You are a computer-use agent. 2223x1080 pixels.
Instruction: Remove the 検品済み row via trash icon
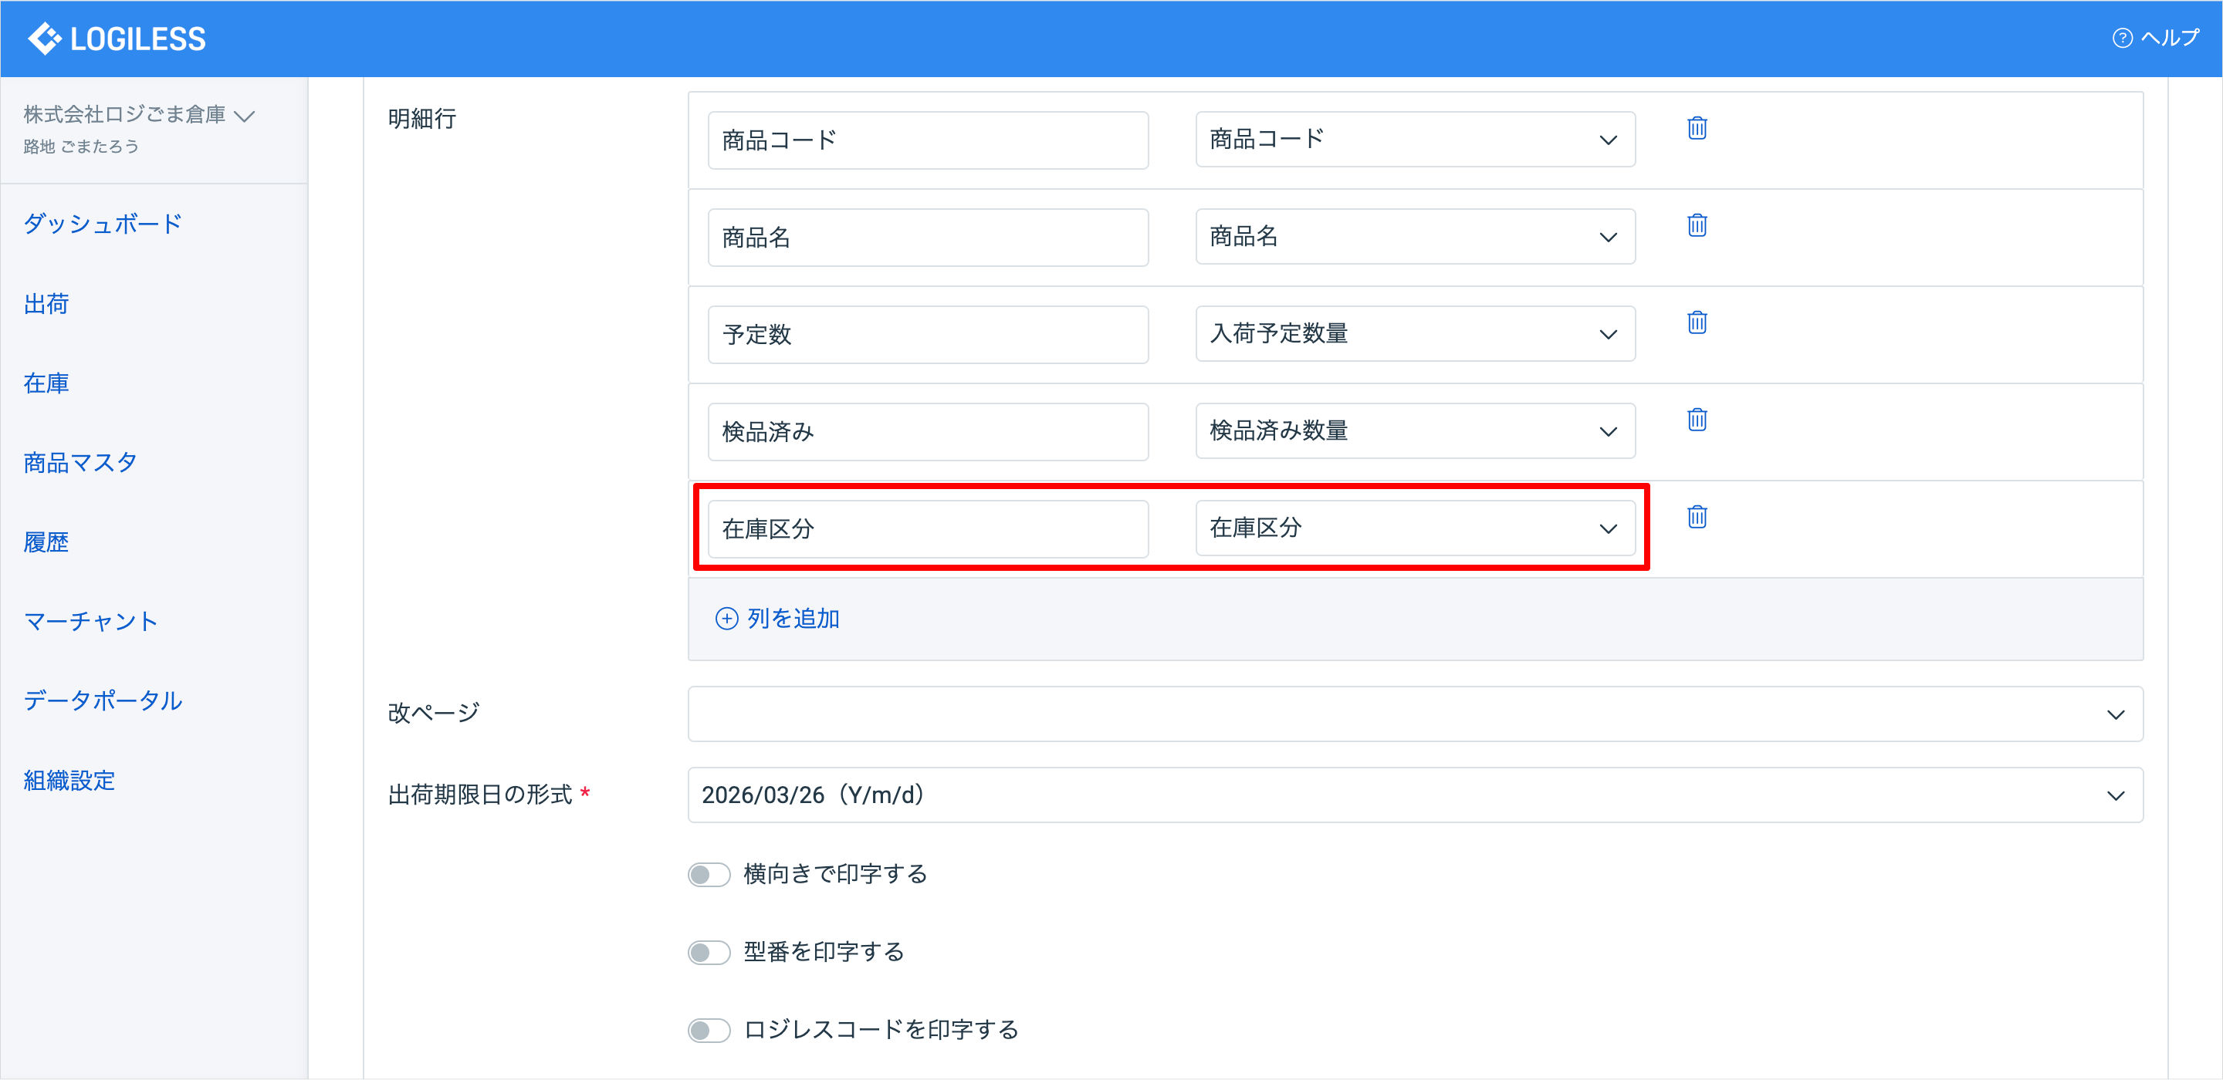[1697, 420]
